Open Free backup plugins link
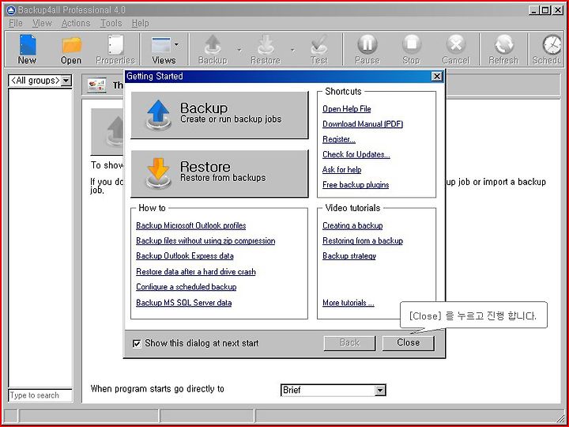This screenshot has height=427, width=569. pyautogui.click(x=356, y=185)
